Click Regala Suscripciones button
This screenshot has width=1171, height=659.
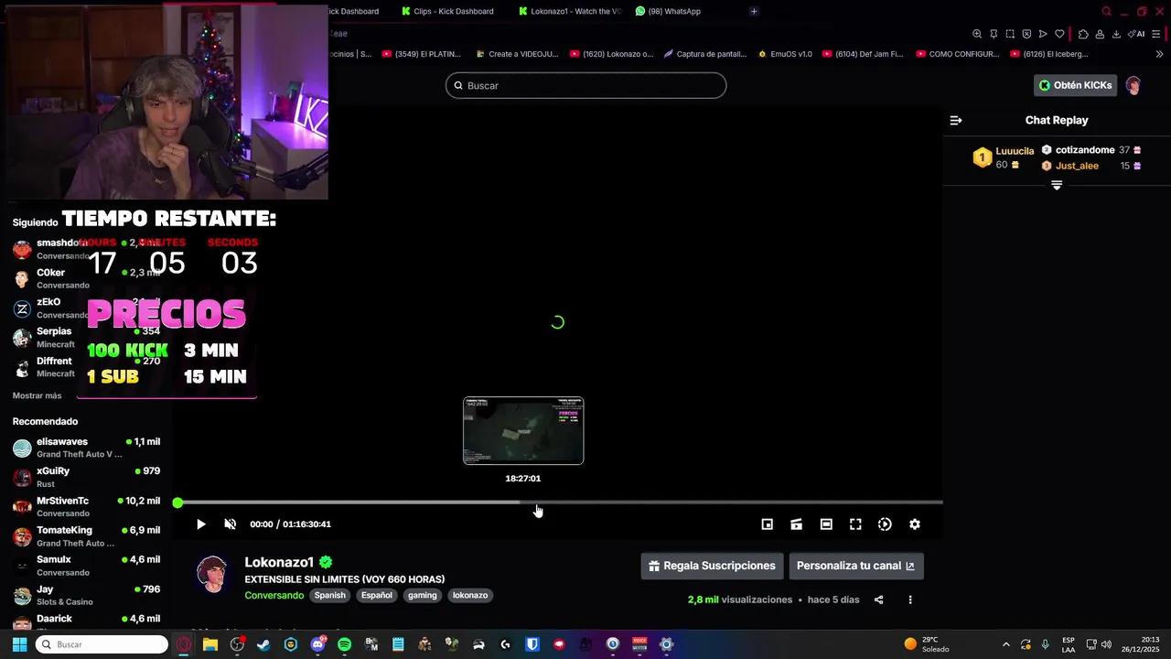(x=712, y=566)
